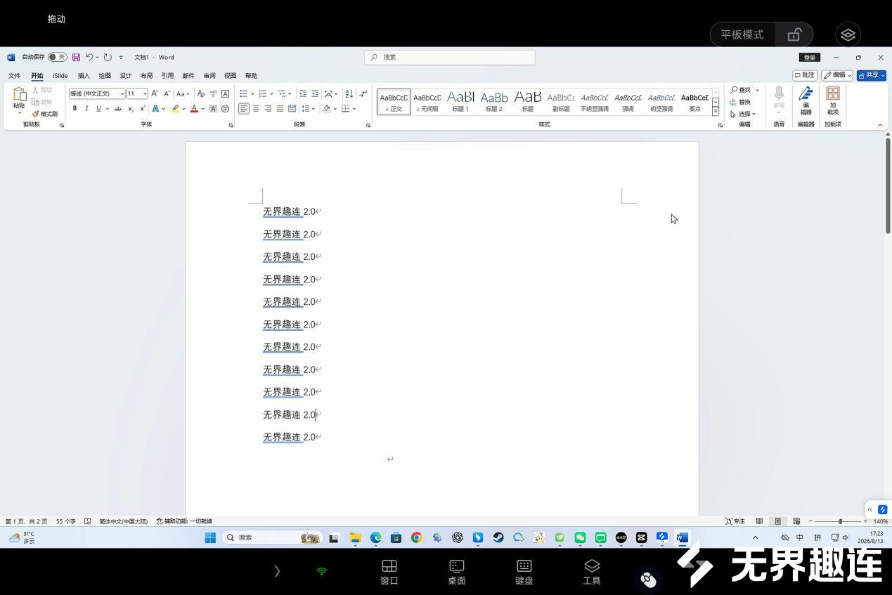Click the Replace (替换) command
Screen dimensions: 892x595
coord(740,102)
